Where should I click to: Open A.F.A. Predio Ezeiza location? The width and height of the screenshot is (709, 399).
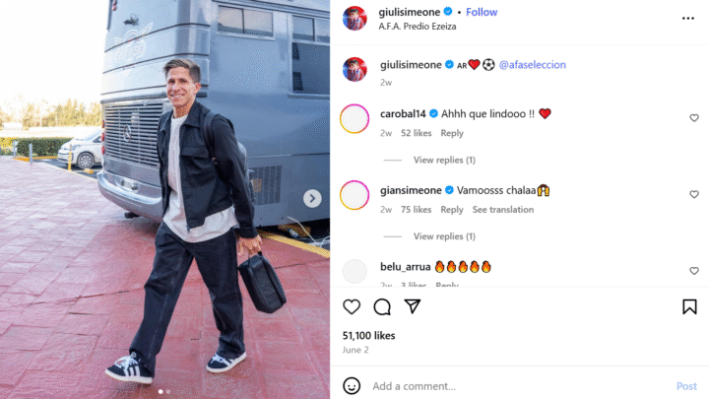click(418, 27)
